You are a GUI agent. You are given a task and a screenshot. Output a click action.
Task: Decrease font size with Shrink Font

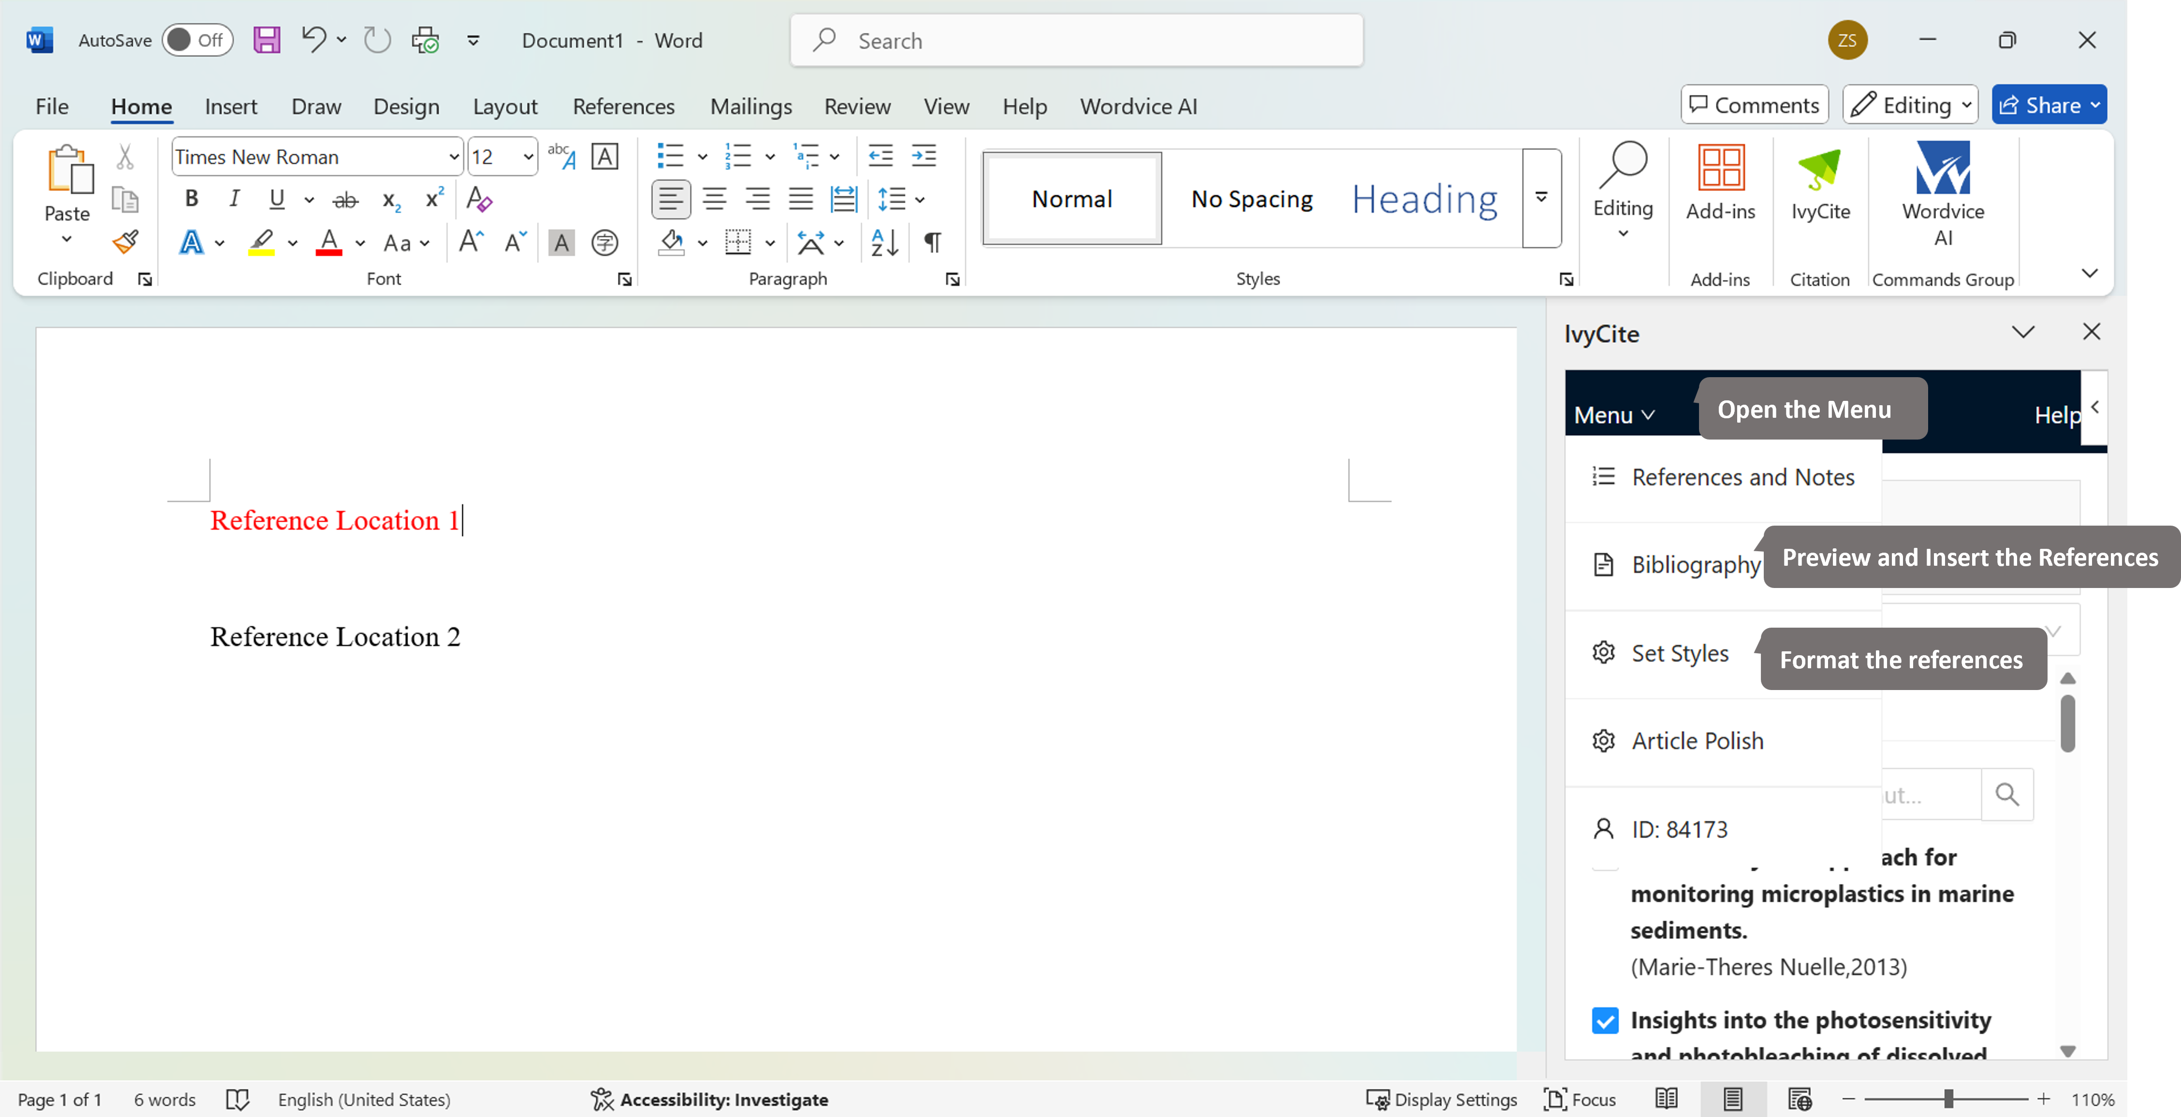pyautogui.click(x=515, y=243)
